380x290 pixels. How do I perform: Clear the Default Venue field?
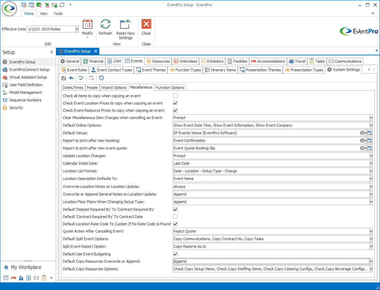362,133
